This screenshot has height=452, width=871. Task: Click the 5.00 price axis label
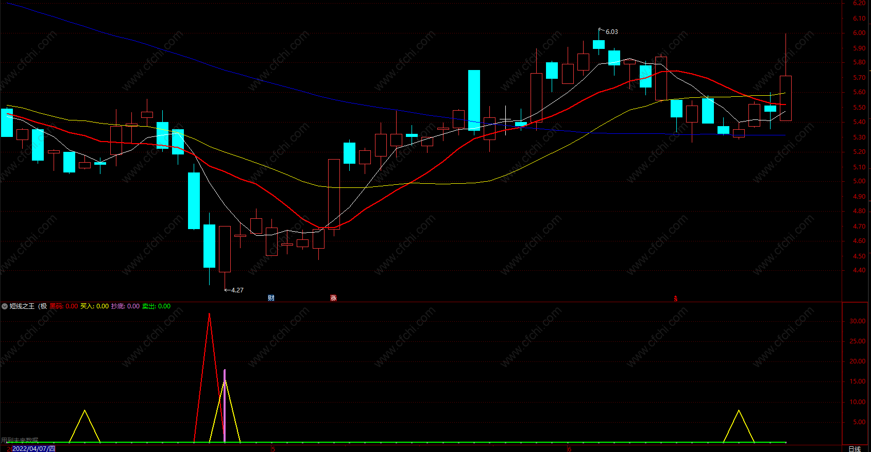[x=859, y=181]
